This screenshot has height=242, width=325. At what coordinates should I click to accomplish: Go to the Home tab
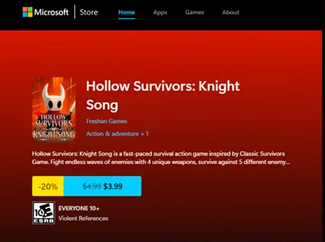(126, 13)
